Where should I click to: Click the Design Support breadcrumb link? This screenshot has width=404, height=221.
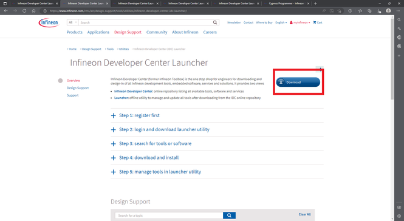pos(92,49)
